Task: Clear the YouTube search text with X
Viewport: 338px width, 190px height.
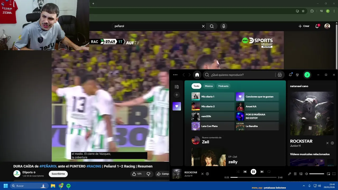Action: (203, 26)
